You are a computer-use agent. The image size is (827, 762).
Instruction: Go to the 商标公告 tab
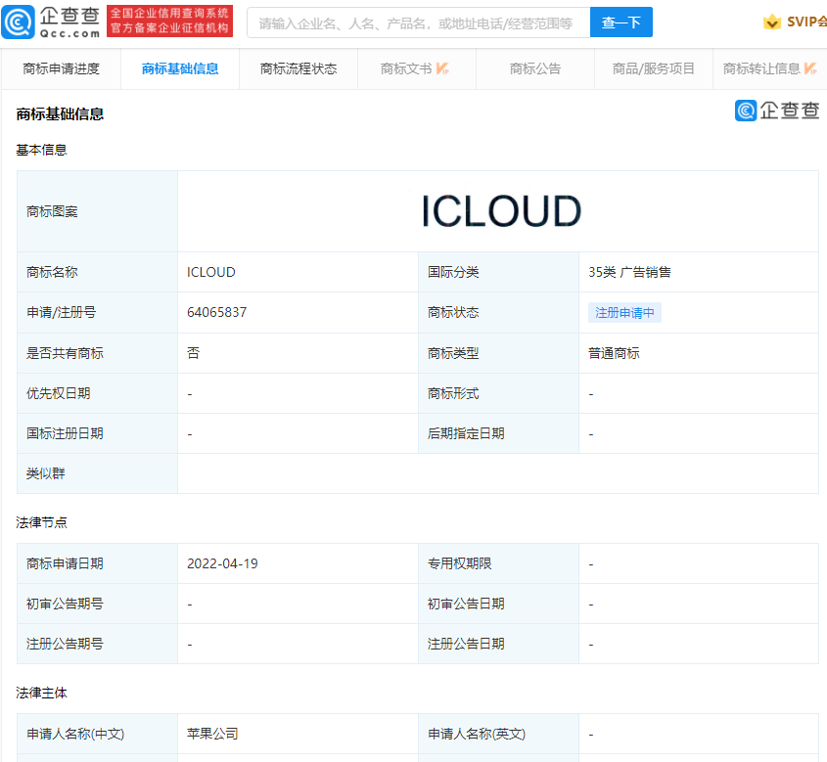tap(535, 69)
